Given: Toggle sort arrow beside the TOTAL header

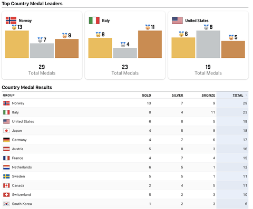Looking at the screenshot, I should click(x=246, y=95).
